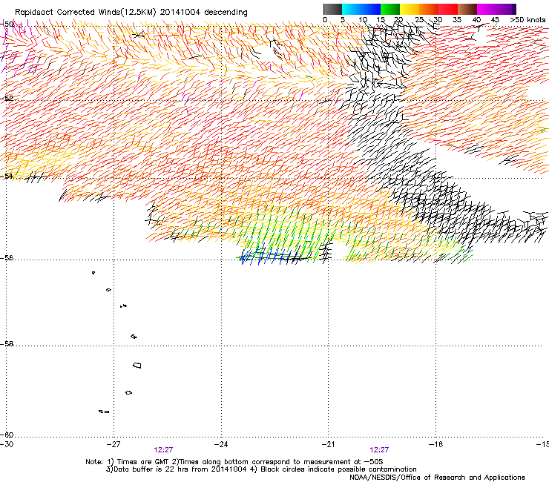
Task: Click the 'Rapidscat Corrected Winds(12.5KM)' title text
Action: pyautogui.click(x=85, y=13)
